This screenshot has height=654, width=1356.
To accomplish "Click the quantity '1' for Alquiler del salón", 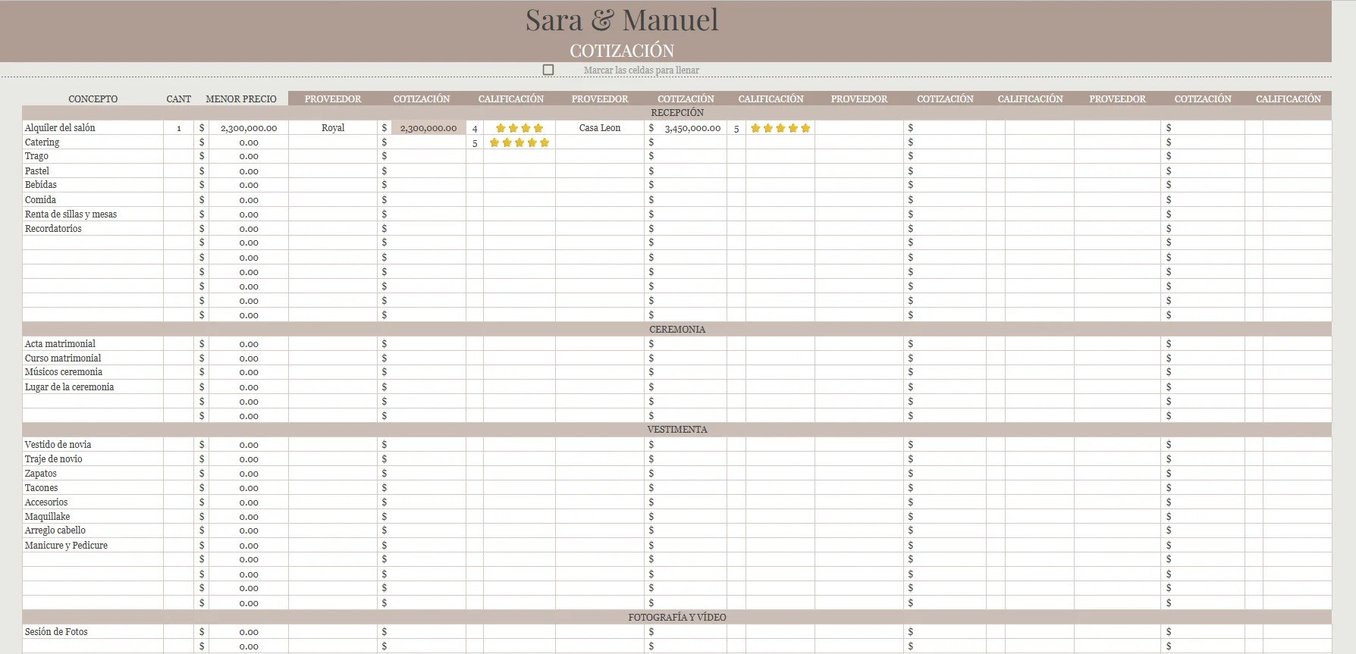I will coord(179,128).
